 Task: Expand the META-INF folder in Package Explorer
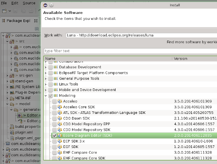pyautogui.click(x=7, y=98)
